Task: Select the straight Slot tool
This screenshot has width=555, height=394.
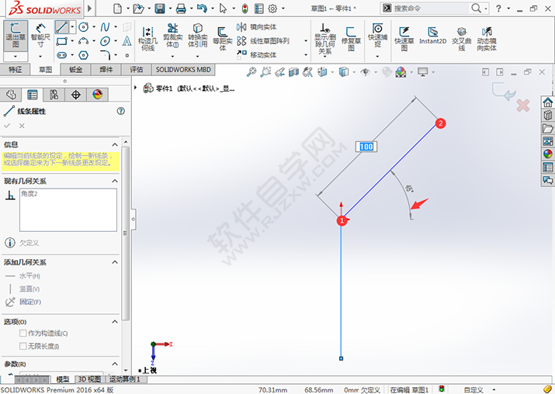Action: (61, 55)
